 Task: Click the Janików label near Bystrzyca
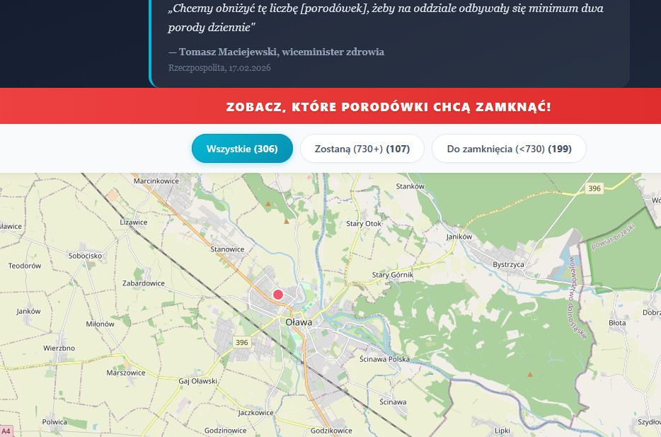(x=459, y=237)
